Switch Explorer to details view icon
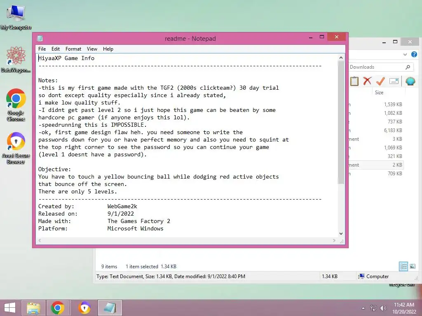 (403, 266)
